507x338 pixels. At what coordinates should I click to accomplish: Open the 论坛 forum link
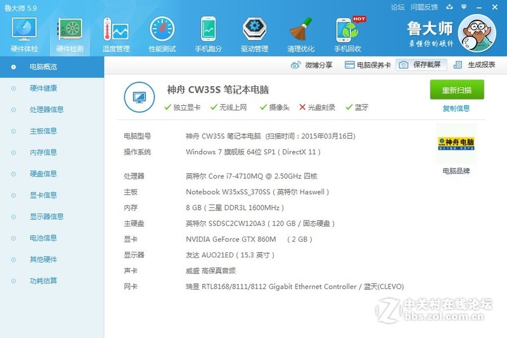[398, 7]
